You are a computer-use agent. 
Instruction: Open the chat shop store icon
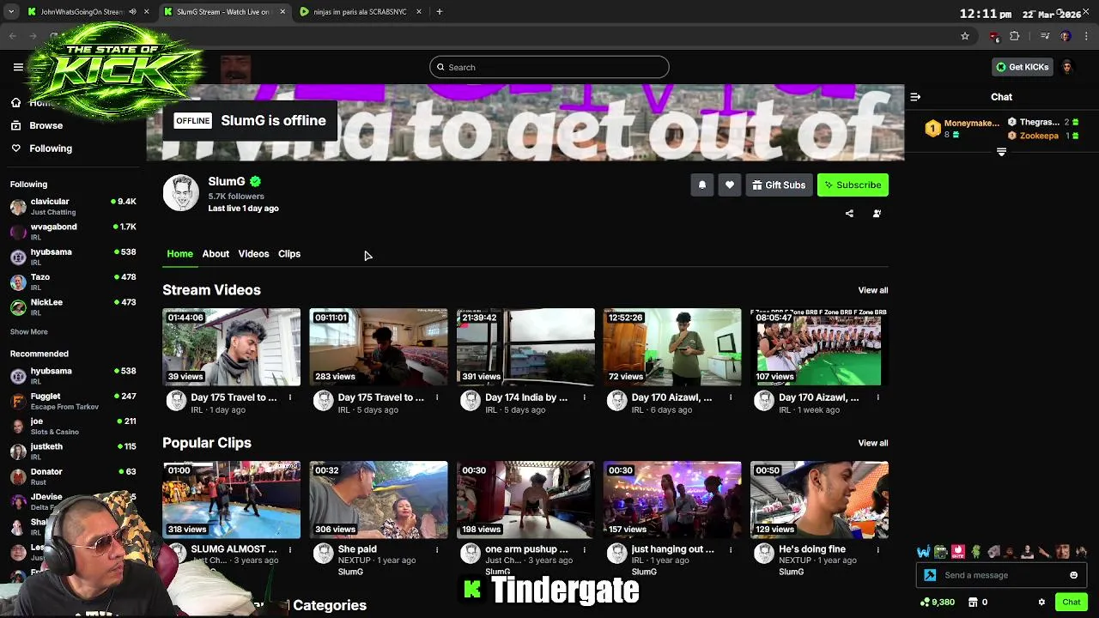click(973, 603)
